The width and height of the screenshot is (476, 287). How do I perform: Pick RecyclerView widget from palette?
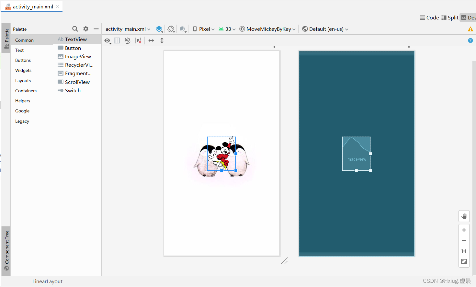click(x=77, y=65)
